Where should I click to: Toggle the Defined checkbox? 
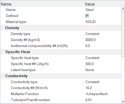(x=87, y=16)
